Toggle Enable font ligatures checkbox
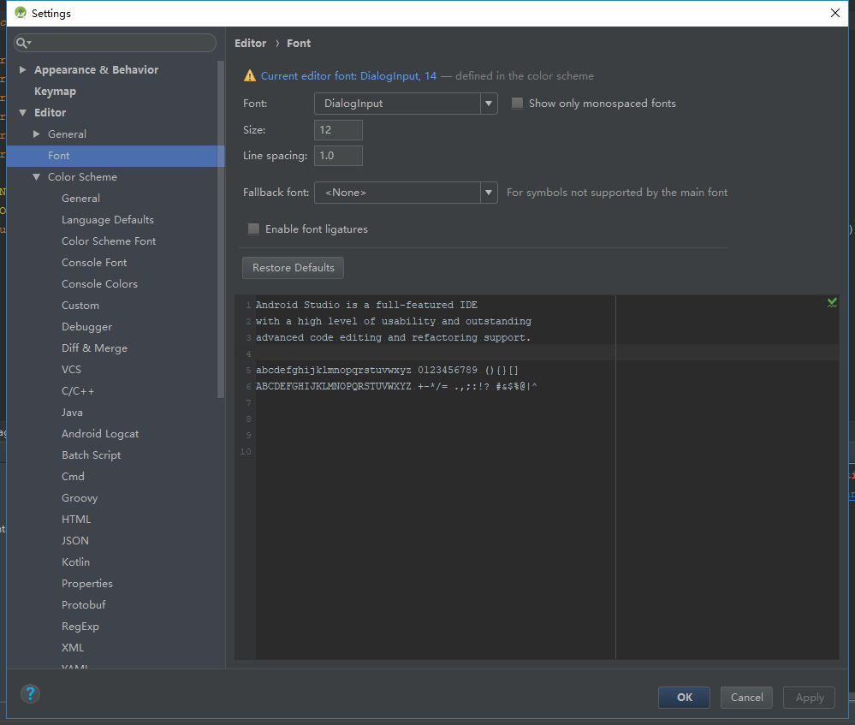Viewport: 855px width, 725px height. 253,229
